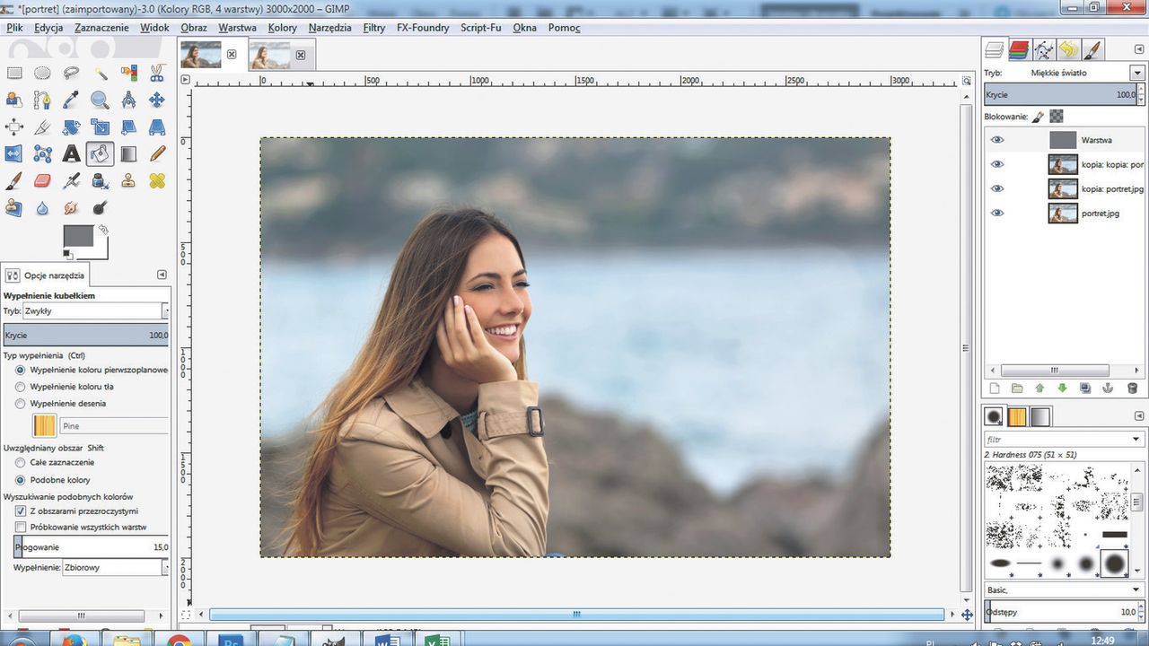Click the foreground gray color swatch
This screenshot has height=646, width=1149.
[x=78, y=236]
